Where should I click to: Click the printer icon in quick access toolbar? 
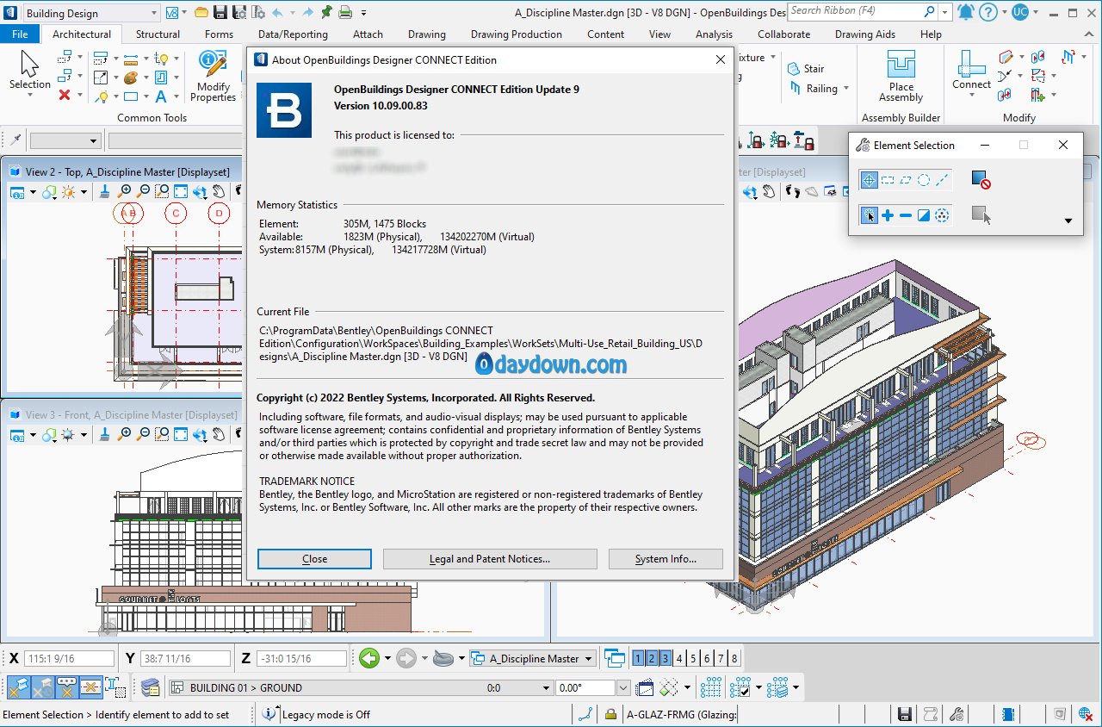344,12
